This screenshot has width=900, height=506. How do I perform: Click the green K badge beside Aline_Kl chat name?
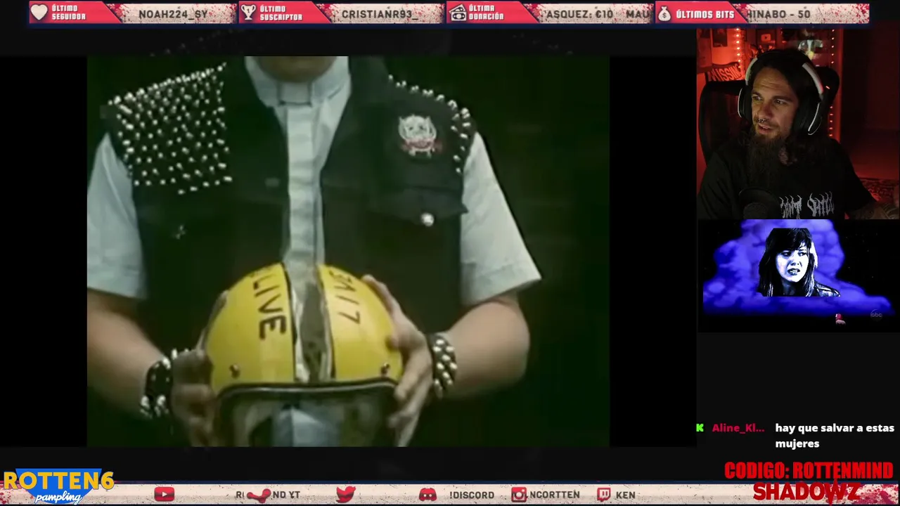point(700,428)
